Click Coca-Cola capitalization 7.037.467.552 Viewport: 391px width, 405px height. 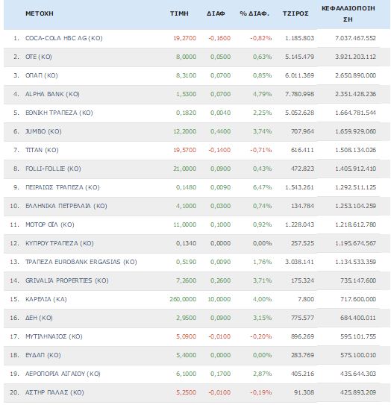tap(355, 38)
